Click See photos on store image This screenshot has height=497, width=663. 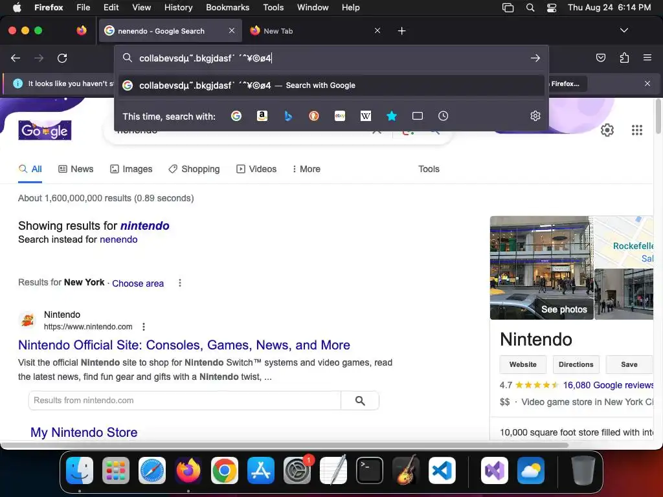coord(564,309)
